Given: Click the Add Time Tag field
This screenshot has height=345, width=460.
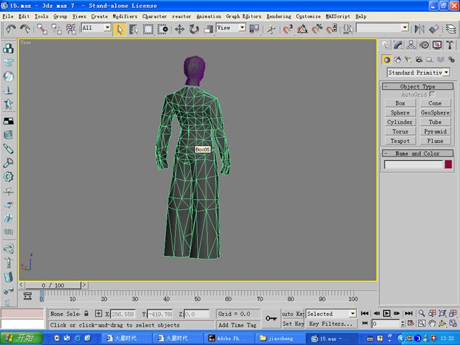Looking at the screenshot, I should click(237, 325).
